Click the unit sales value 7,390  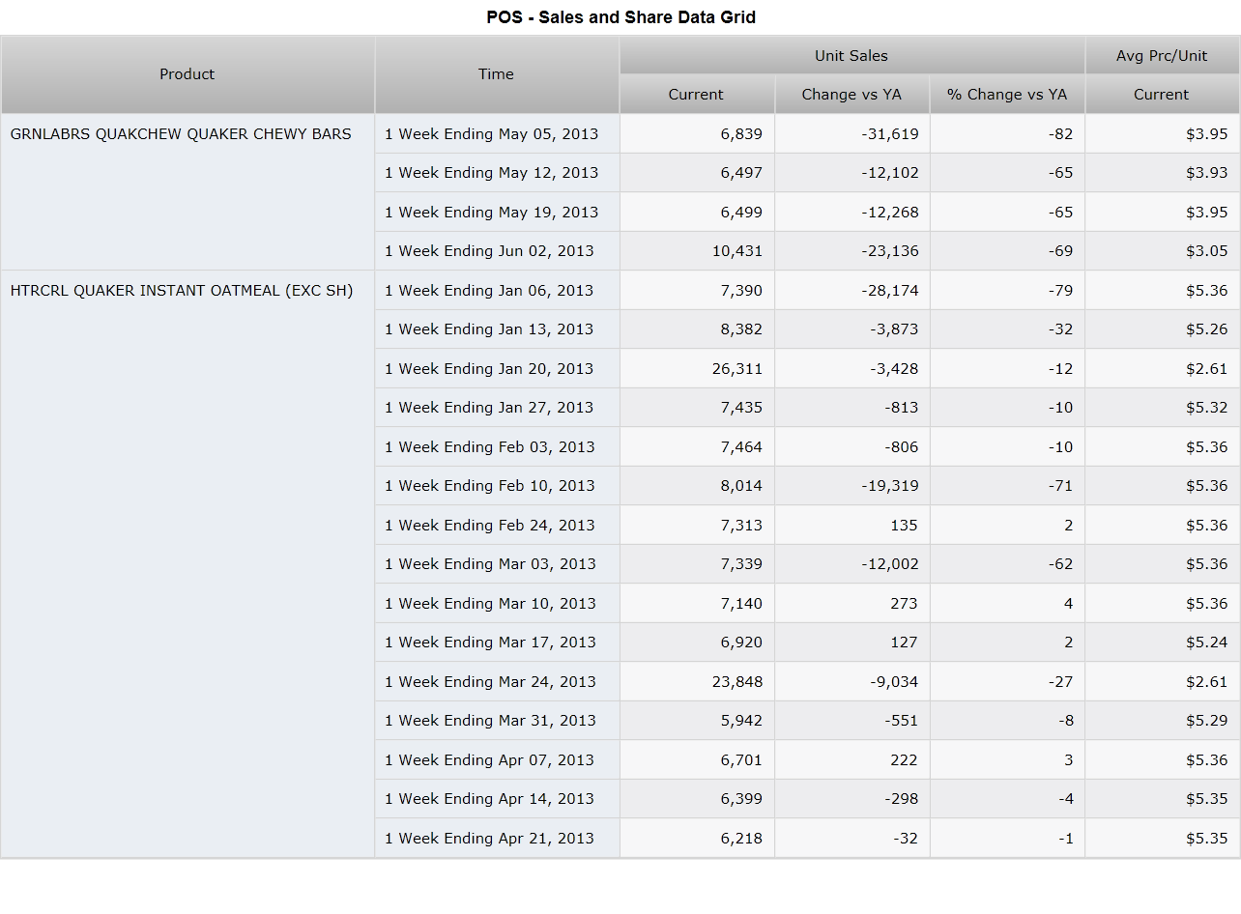[741, 291]
